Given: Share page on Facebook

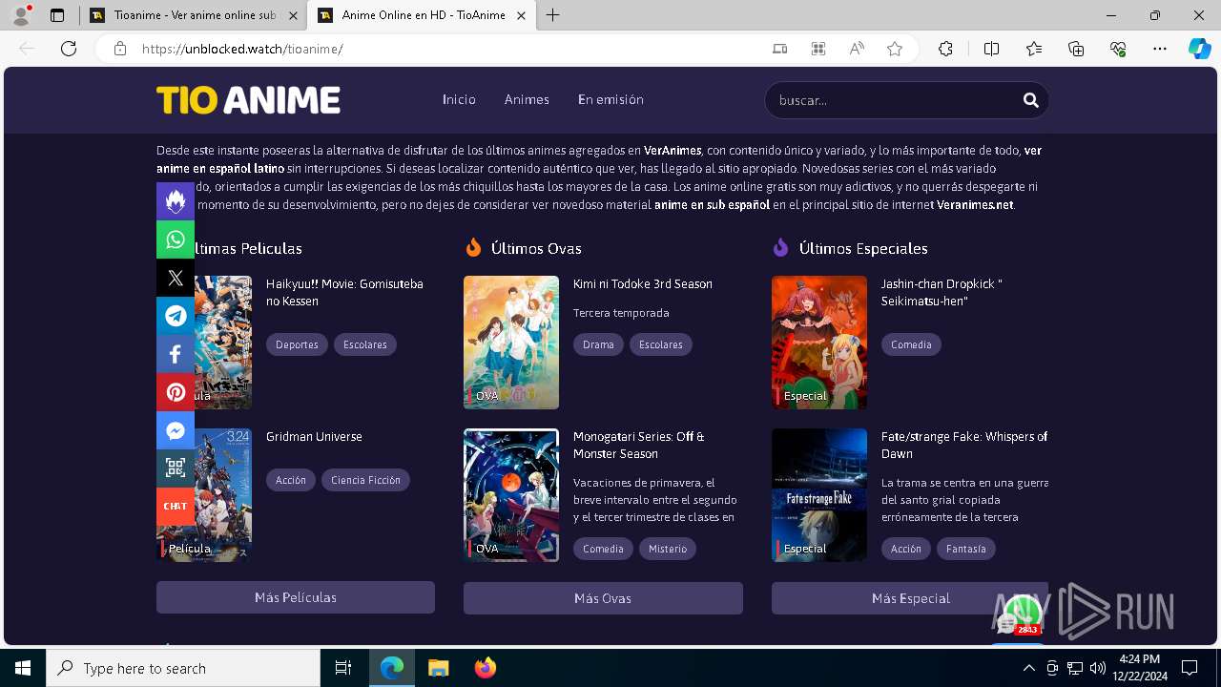Looking at the screenshot, I should (176, 354).
